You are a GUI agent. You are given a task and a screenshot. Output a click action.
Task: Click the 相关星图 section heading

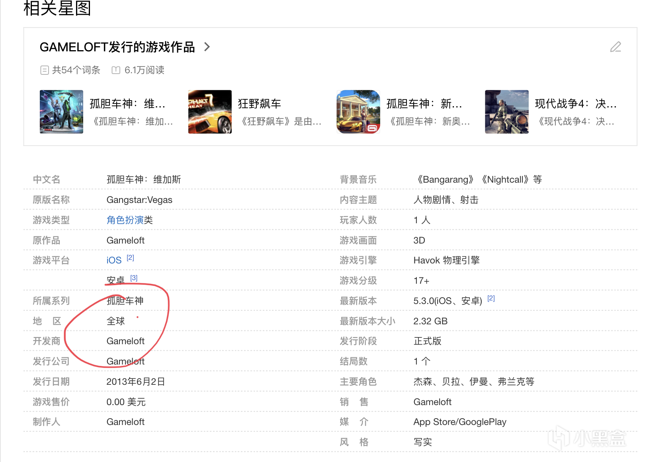pos(57,8)
